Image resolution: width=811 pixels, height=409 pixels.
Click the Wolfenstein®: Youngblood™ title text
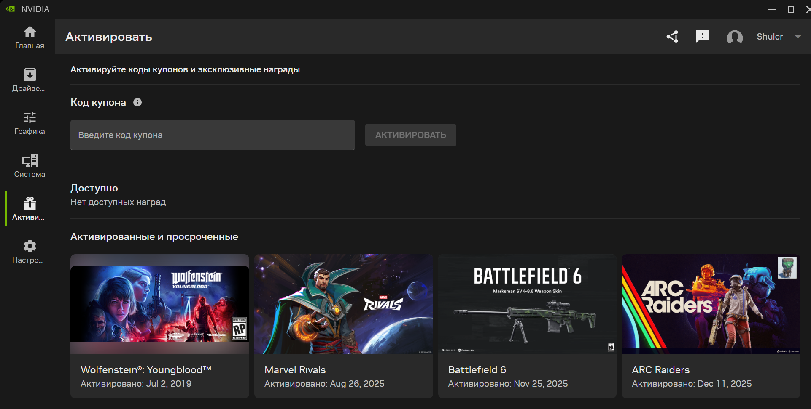[x=146, y=370]
